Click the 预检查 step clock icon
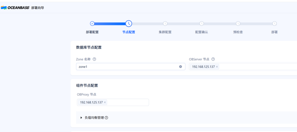This screenshot has height=132, width=297. tap(238, 23)
